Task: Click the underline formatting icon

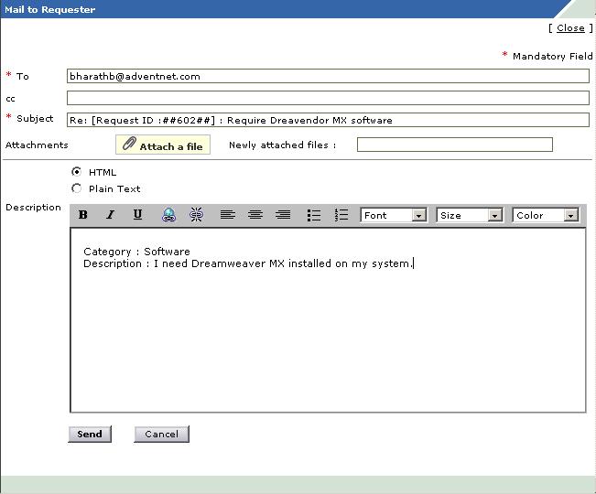Action: (138, 215)
